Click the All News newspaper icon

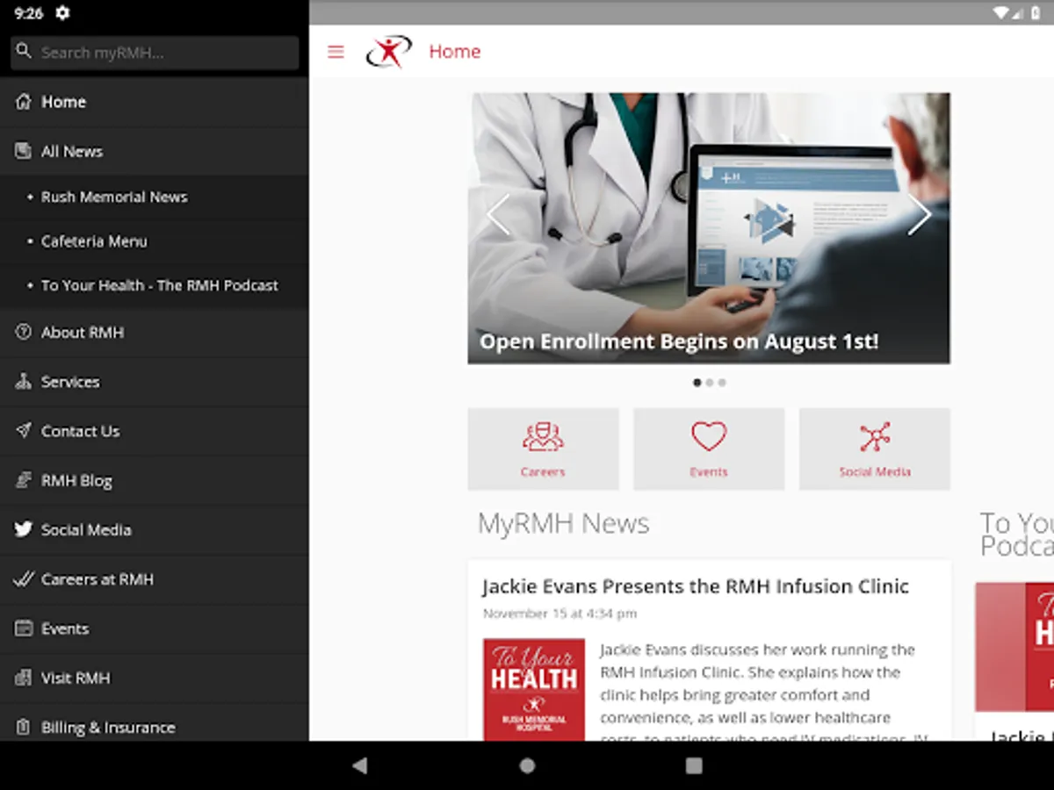pos(24,151)
